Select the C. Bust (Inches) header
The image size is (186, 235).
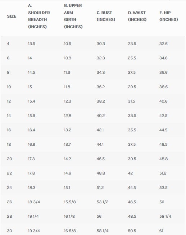pyautogui.click(x=106, y=16)
